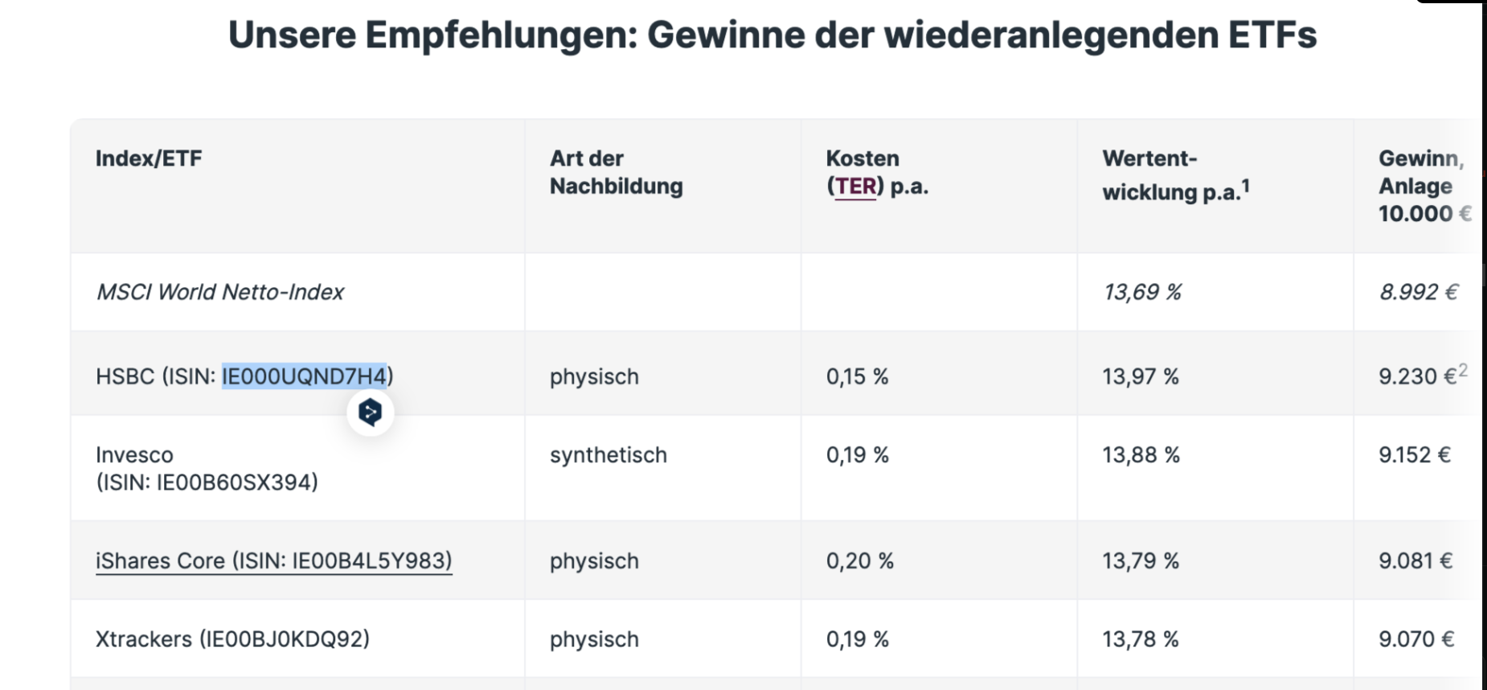Viewport: 1487px width, 690px height.
Task: Click the vertical scrollbar at the right edge
Action: click(x=1484, y=346)
